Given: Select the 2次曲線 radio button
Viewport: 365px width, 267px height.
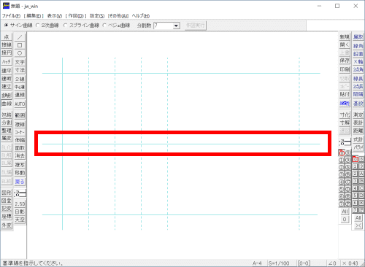Looking at the screenshot, I should (x=47, y=26).
